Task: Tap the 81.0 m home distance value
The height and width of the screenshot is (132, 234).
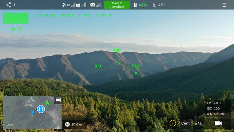Action: pos(77,124)
